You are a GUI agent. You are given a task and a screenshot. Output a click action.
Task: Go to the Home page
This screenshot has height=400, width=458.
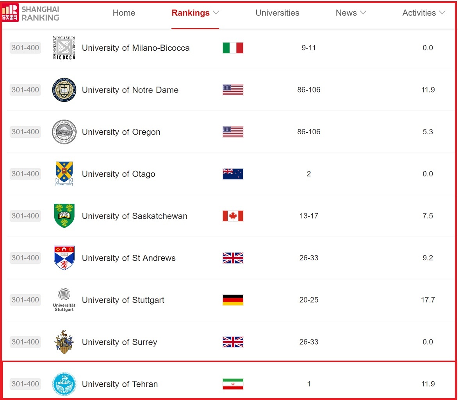click(124, 13)
